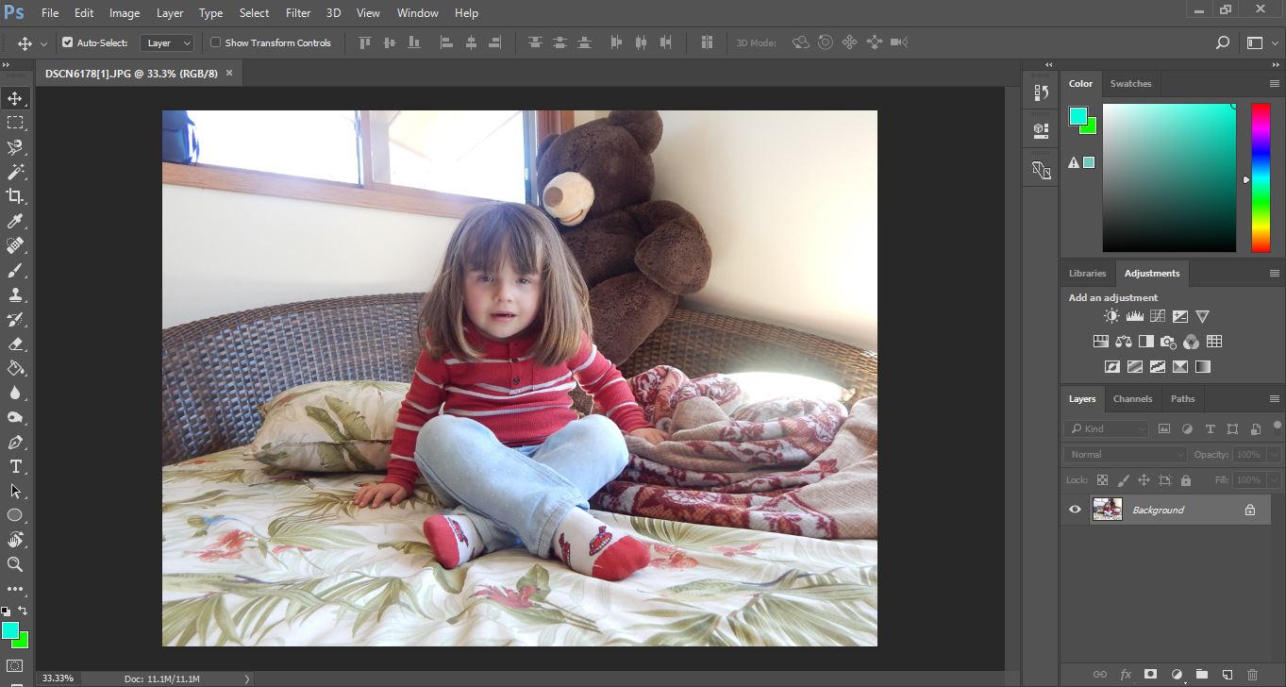The width and height of the screenshot is (1286, 687).
Task: Hide the Background layer with eye icon
Action: click(x=1075, y=510)
